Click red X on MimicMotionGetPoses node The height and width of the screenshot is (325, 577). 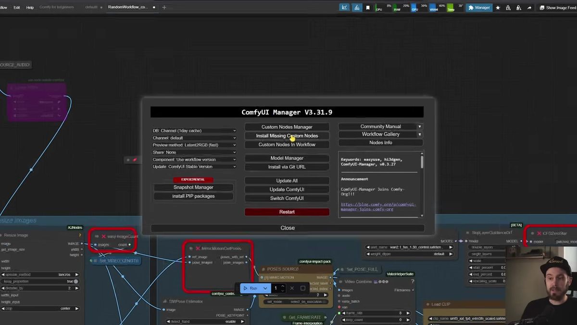pos(198,248)
